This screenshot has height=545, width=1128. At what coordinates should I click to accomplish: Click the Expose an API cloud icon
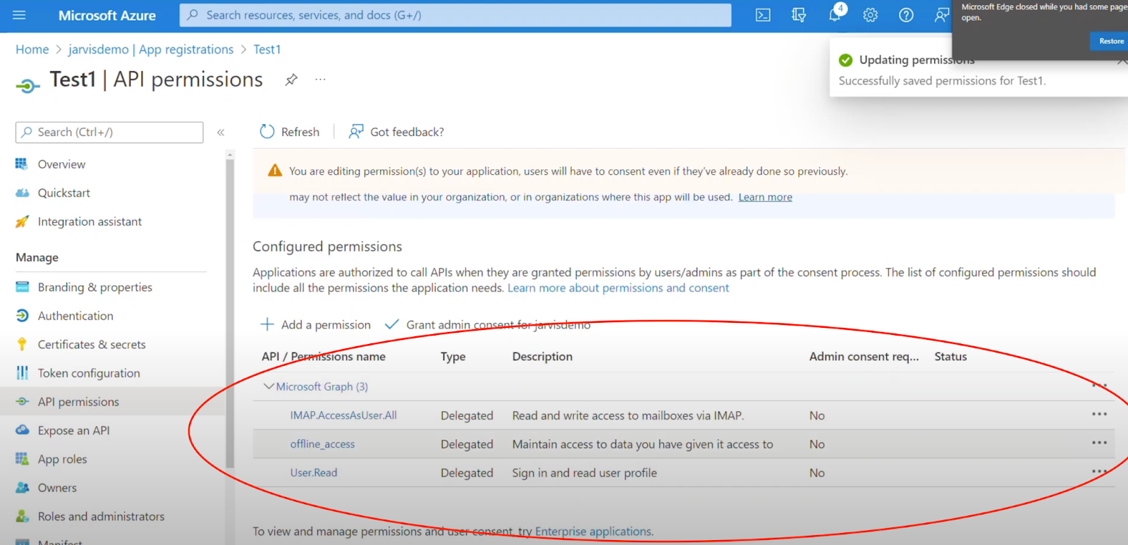[22, 430]
